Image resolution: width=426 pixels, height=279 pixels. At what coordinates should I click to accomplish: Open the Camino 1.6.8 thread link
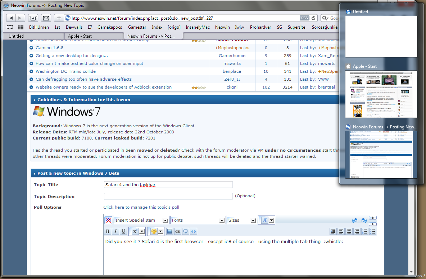point(49,48)
